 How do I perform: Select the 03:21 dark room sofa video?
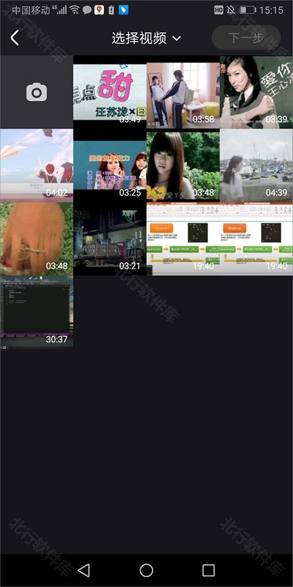(x=110, y=239)
